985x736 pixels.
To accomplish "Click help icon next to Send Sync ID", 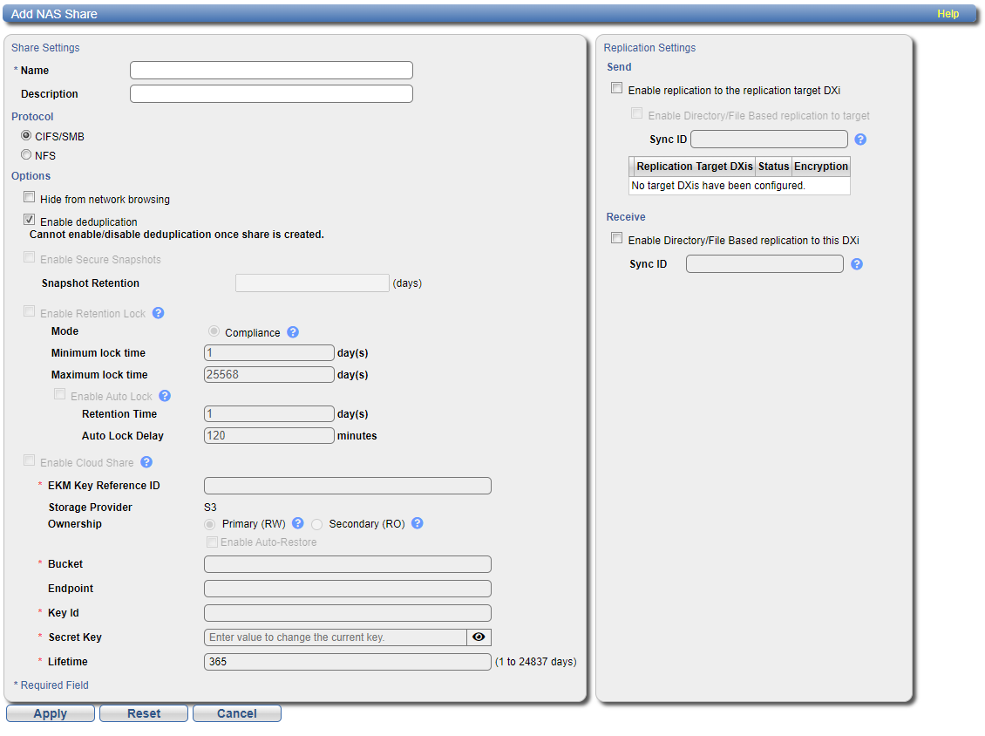I will pyautogui.click(x=860, y=140).
